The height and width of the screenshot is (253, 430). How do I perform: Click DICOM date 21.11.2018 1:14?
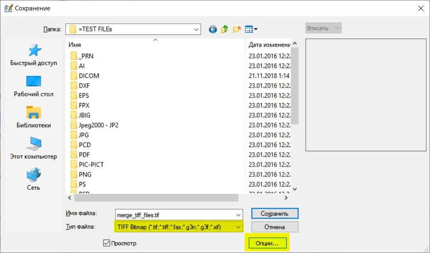pos(269,76)
